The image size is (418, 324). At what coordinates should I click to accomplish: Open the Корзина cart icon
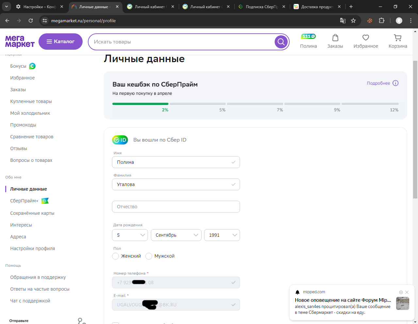click(398, 38)
